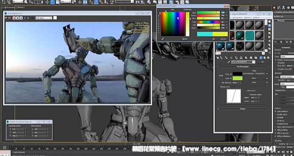Pick a color with the Color Selector eyedropper
Screen dimensions: 294x156
[163, 39]
